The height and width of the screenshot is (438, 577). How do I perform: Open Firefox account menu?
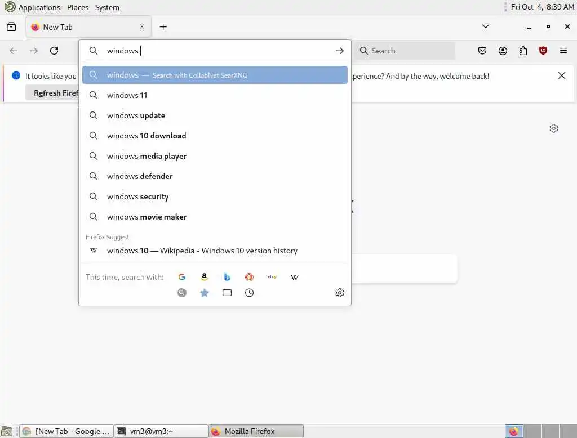pyautogui.click(x=503, y=51)
